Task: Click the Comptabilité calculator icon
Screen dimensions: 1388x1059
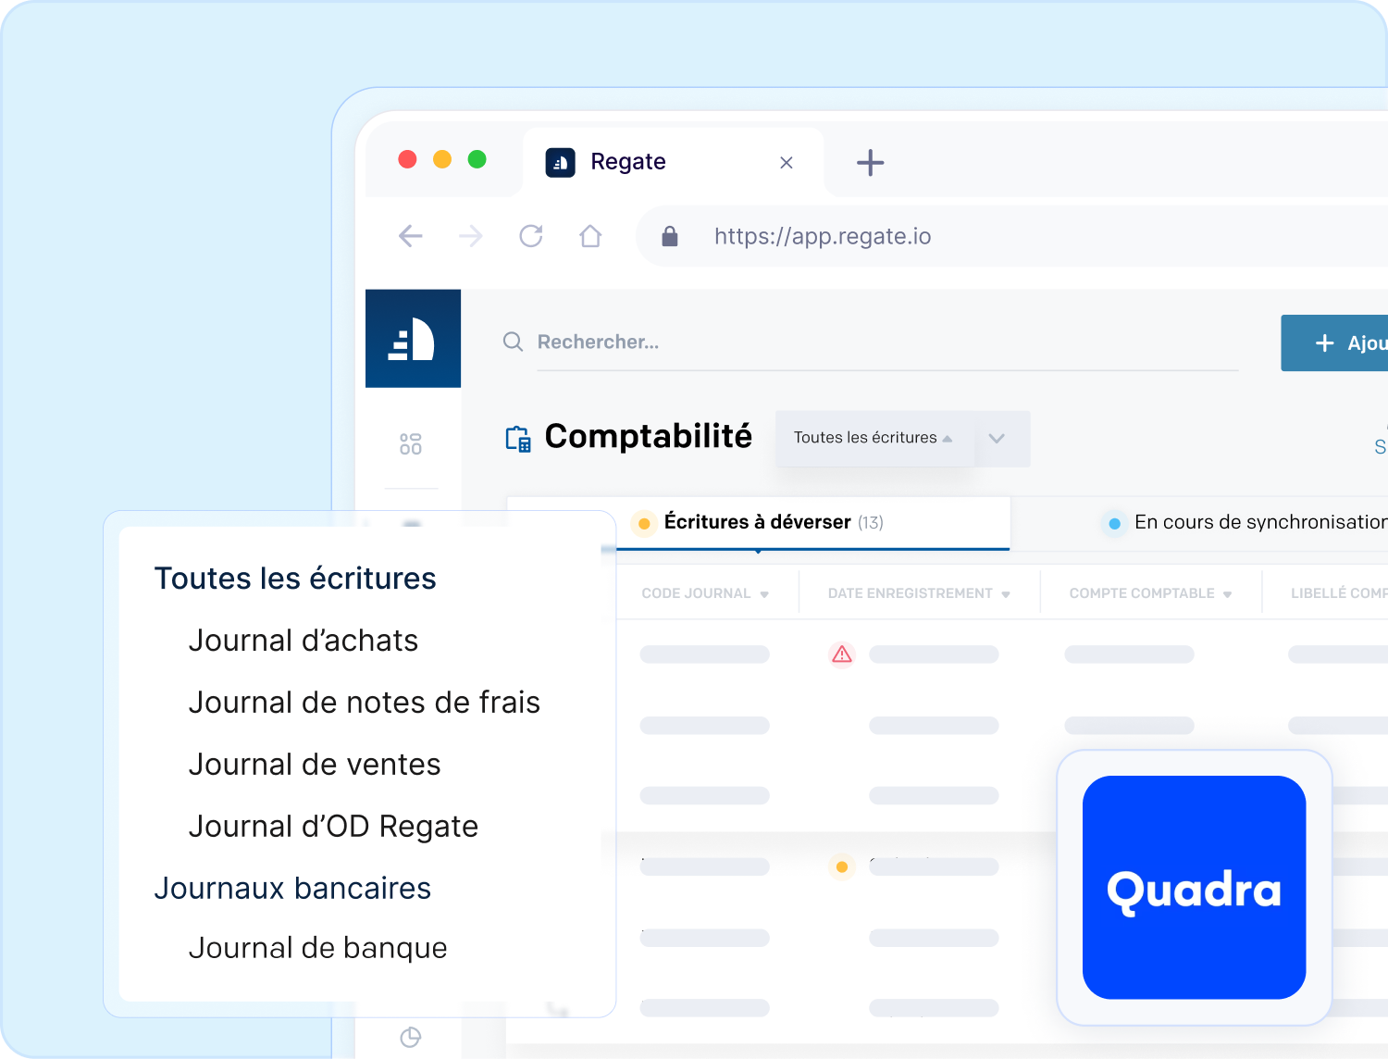Action: [518, 439]
